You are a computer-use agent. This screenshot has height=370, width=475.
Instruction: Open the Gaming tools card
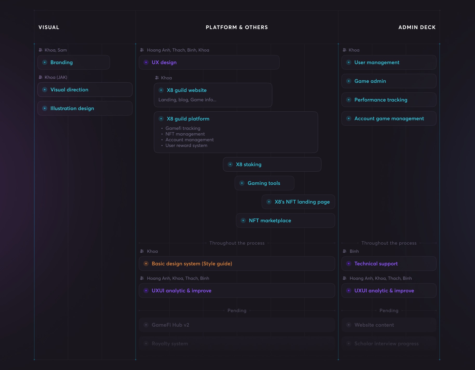pos(264,183)
